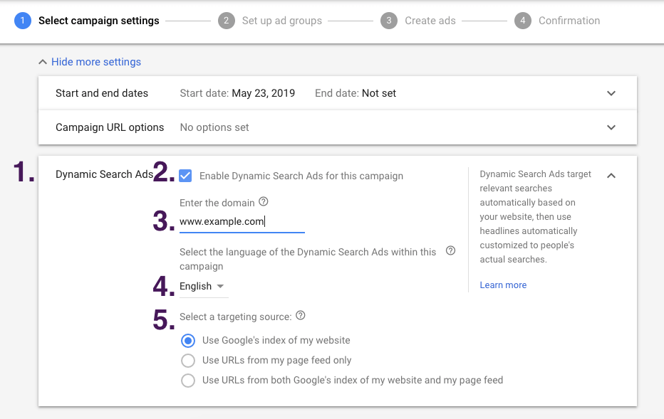Click the step 1 circle icon
The height and width of the screenshot is (419, 664).
click(x=23, y=21)
